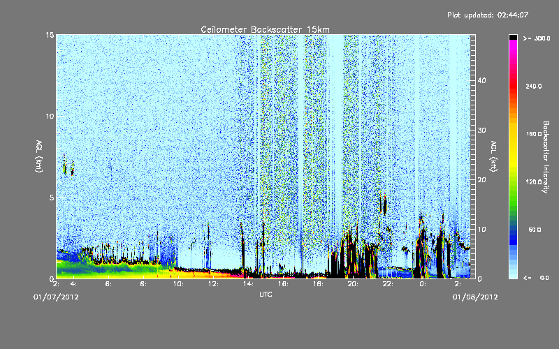Click the end date "01/08/2012"
Image resolution: width=559 pixels, height=349 pixels.
click(475, 297)
